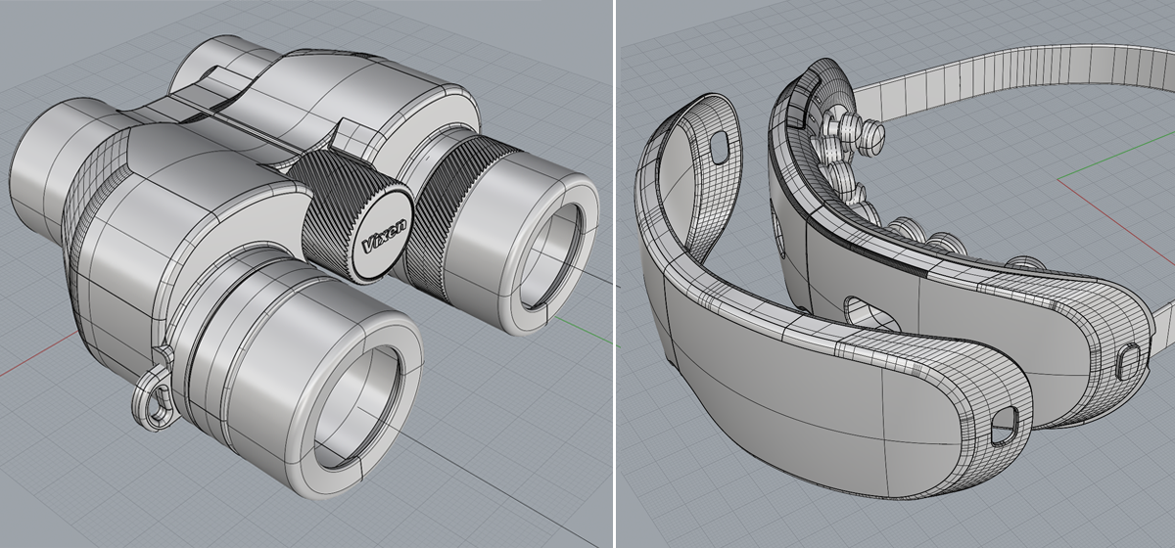Select the binoculars strap lug ring
This screenshot has height=548, width=1175.
coord(156,399)
